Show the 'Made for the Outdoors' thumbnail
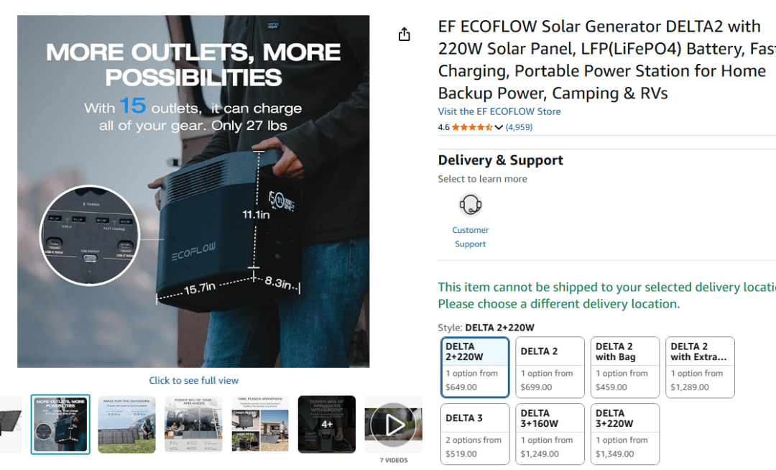This screenshot has height=470, width=776. point(126,425)
